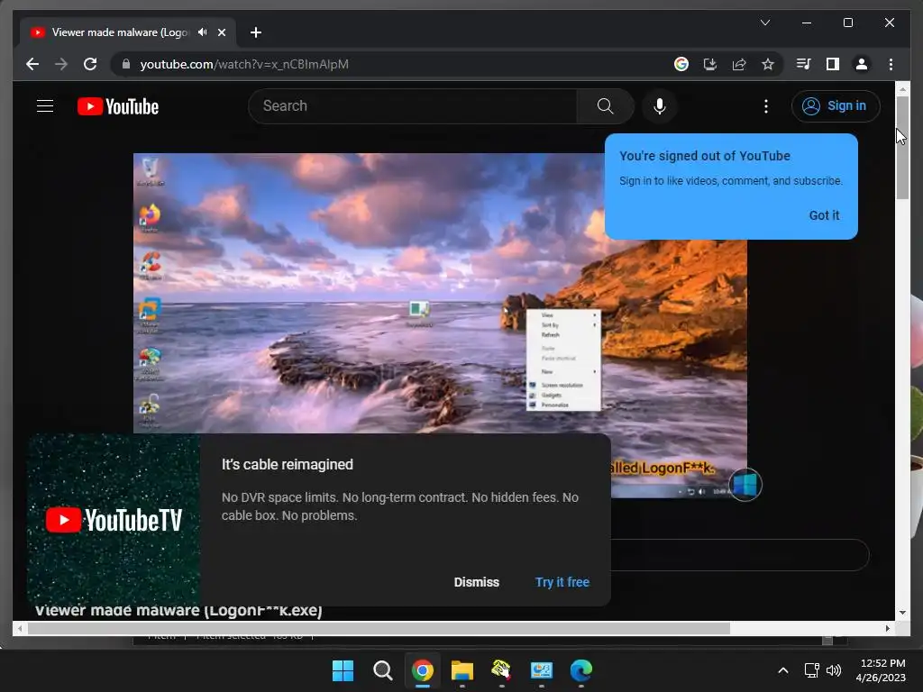This screenshot has width=923, height=692.
Task: Click the Chrome icon in the taskbar
Action: click(422, 670)
